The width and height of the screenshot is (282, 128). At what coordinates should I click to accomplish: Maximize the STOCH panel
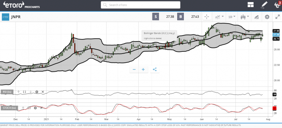point(29,108)
